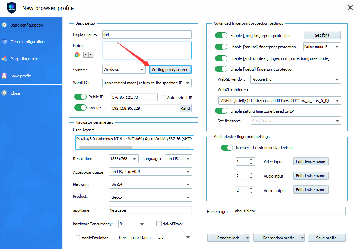Open the Set timezone dropdown
The height and width of the screenshot is (249, 358).
pos(296,121)
